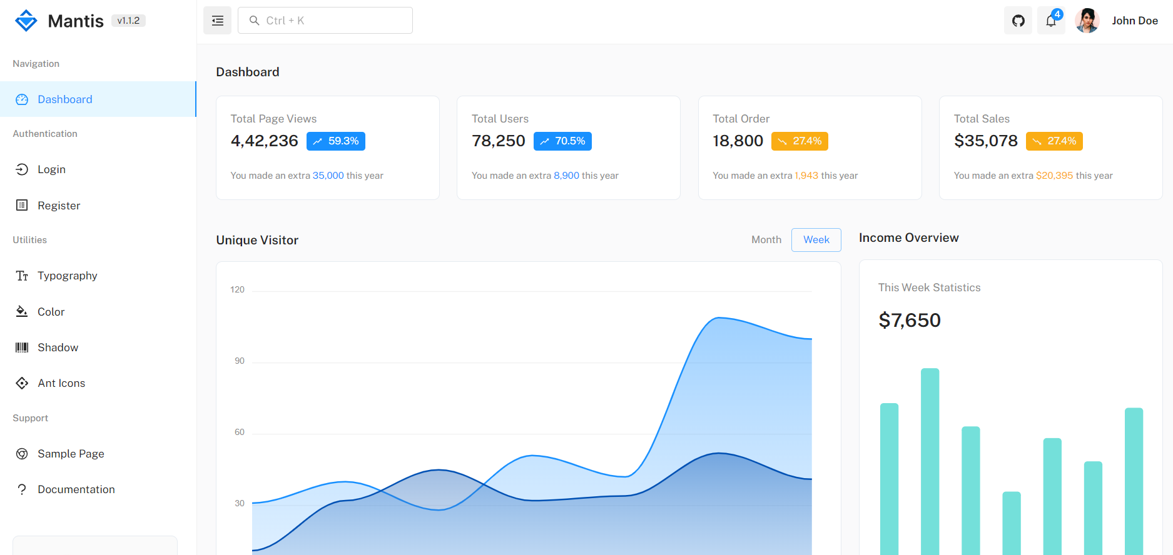1173x555 pixels.
Task: Click the Mantis brand name
Action: click(76, 21)
